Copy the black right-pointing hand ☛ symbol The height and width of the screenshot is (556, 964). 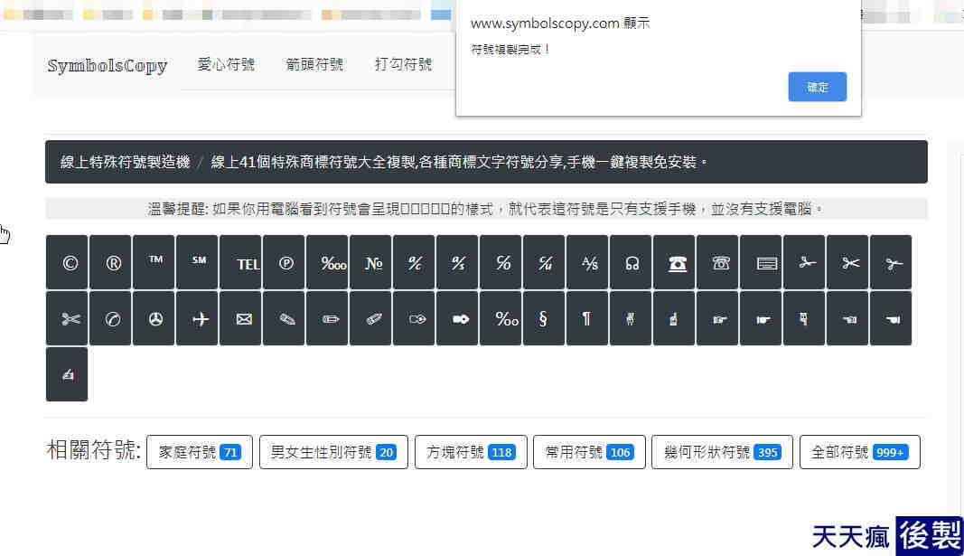[x=761, y=318]
